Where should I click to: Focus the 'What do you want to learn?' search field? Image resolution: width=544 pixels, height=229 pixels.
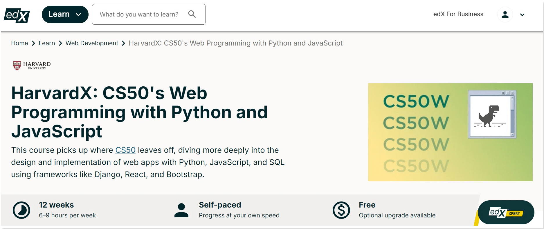149,14
